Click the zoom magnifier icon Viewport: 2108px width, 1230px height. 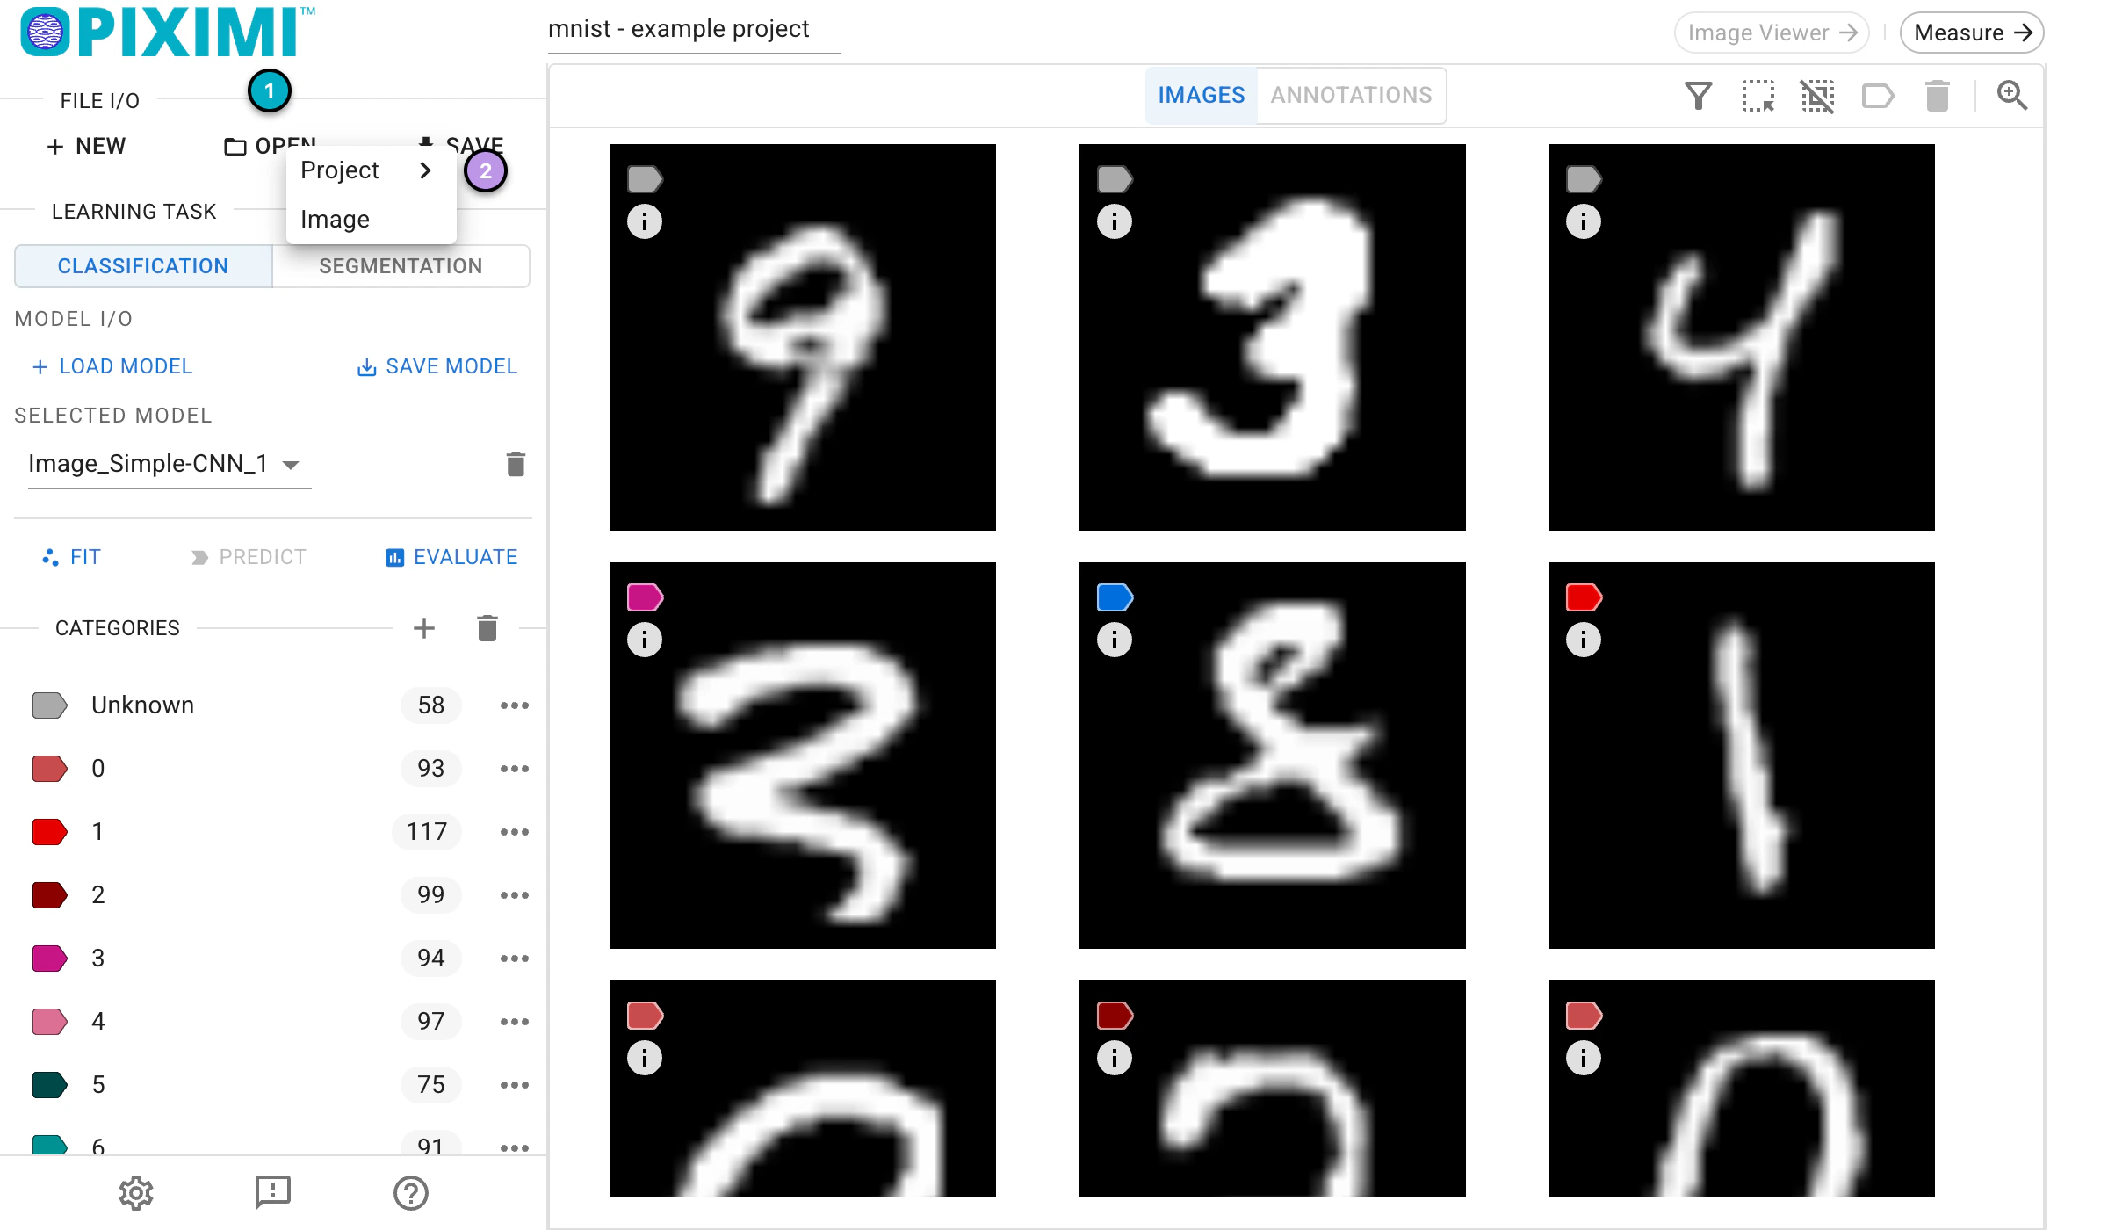click(2011, 95)
